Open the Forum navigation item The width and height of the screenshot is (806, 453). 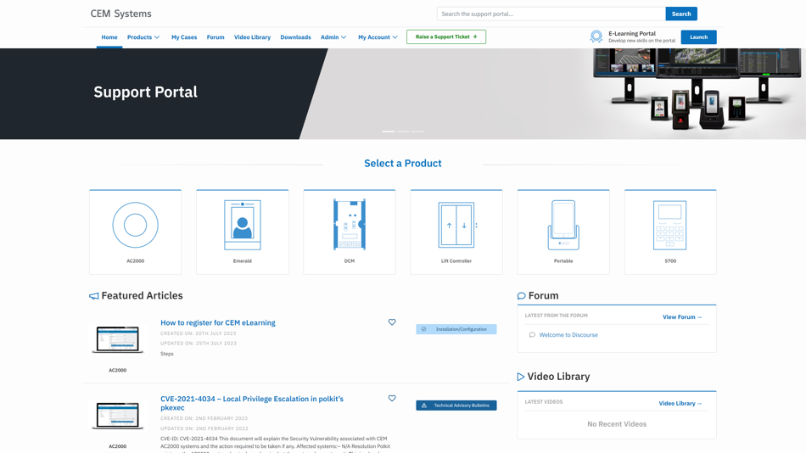click(215, 37)
